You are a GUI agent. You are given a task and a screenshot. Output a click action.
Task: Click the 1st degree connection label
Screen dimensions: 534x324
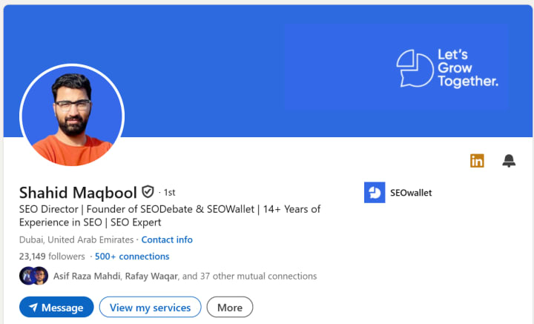pos(168,192)
